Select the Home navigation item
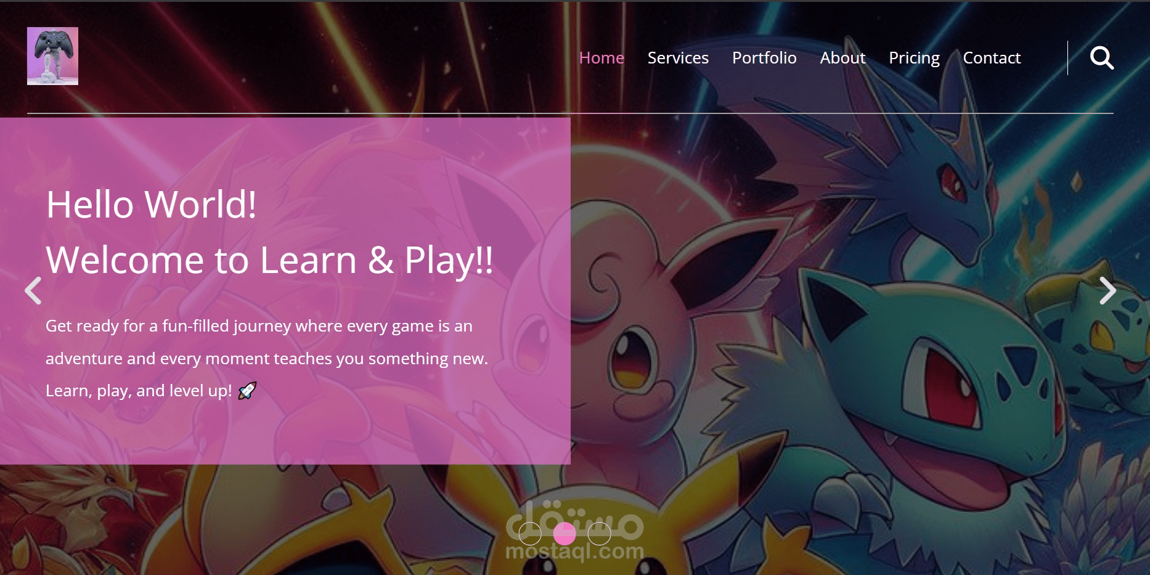This screenshot has width=1150, height=575. pyautogui.click(x=601, y=58)
